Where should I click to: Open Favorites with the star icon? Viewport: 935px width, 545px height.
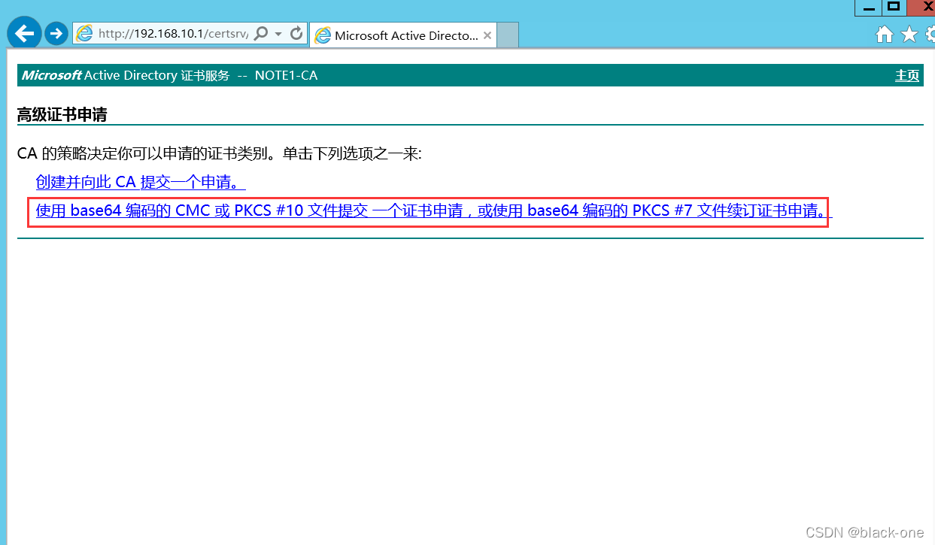[x=909, y=35]
